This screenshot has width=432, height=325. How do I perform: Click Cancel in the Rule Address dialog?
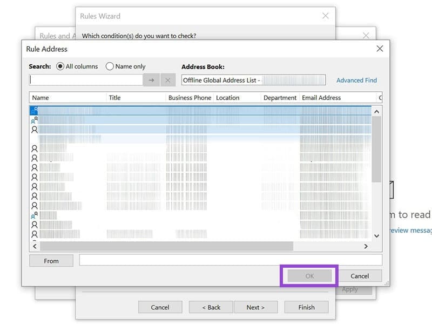(360, 276)
